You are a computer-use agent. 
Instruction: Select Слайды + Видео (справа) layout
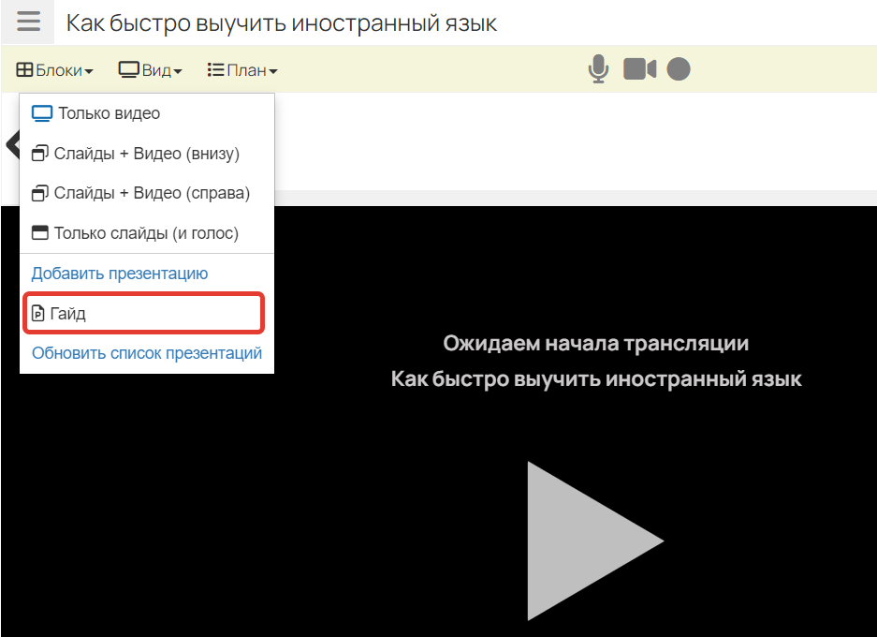(x=147, y=193)
